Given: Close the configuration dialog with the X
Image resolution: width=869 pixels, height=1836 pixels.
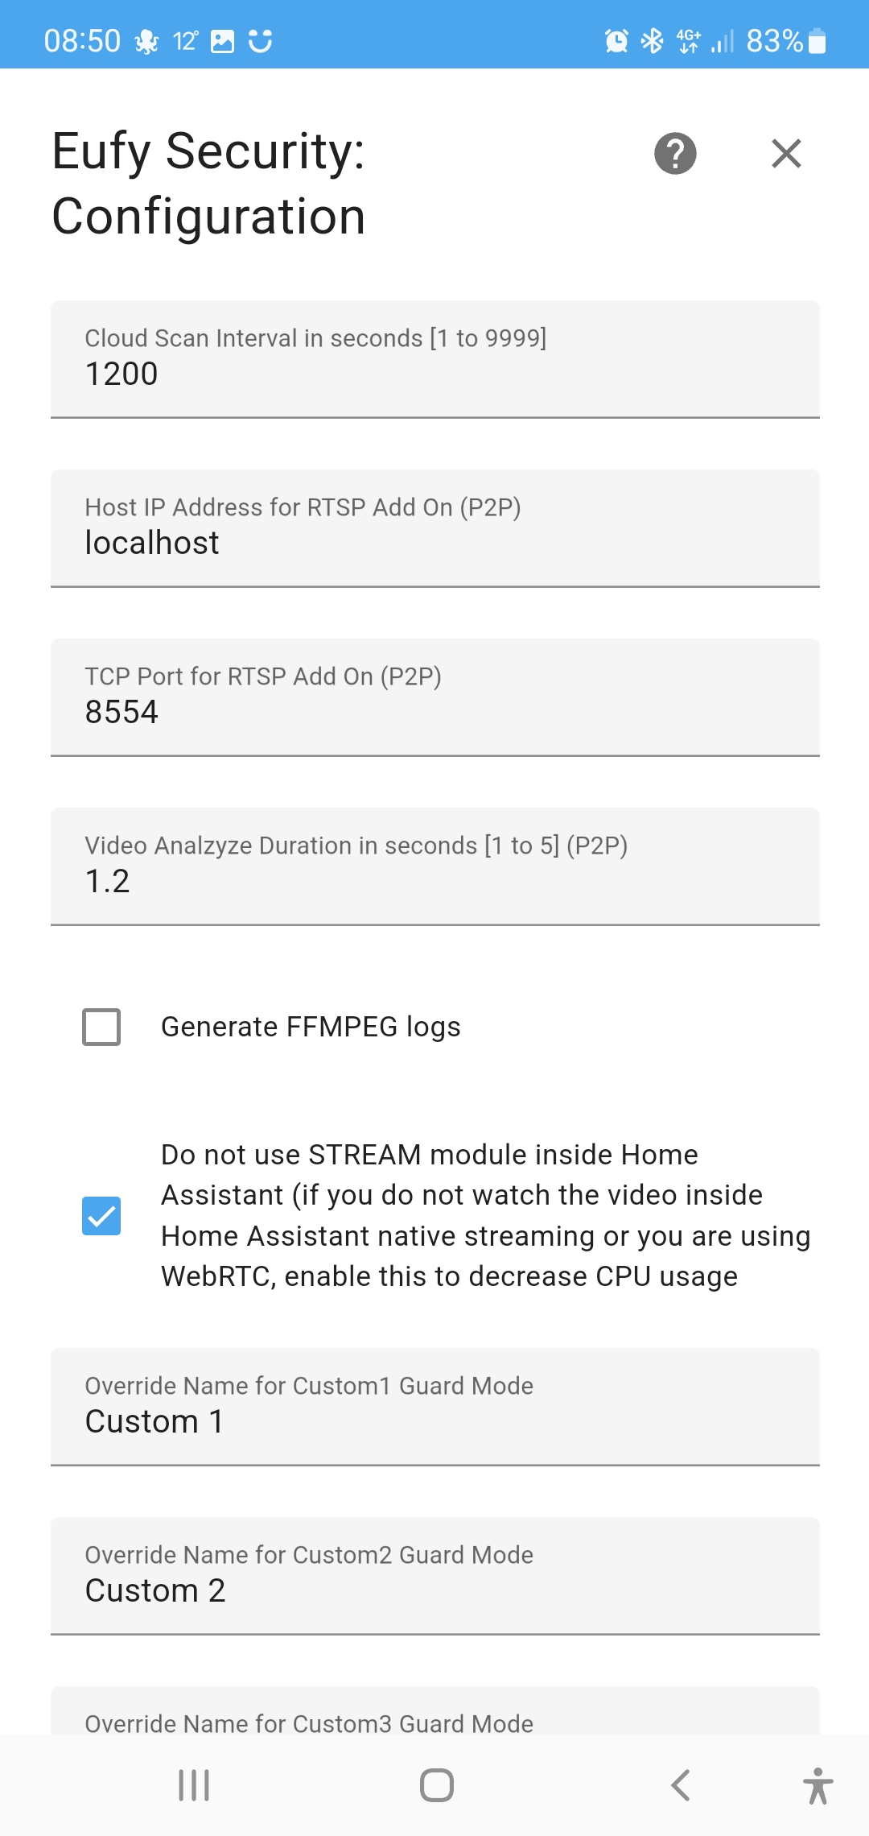Looking at the screenshot, I should pyautogui.click(x=785, y=154).
